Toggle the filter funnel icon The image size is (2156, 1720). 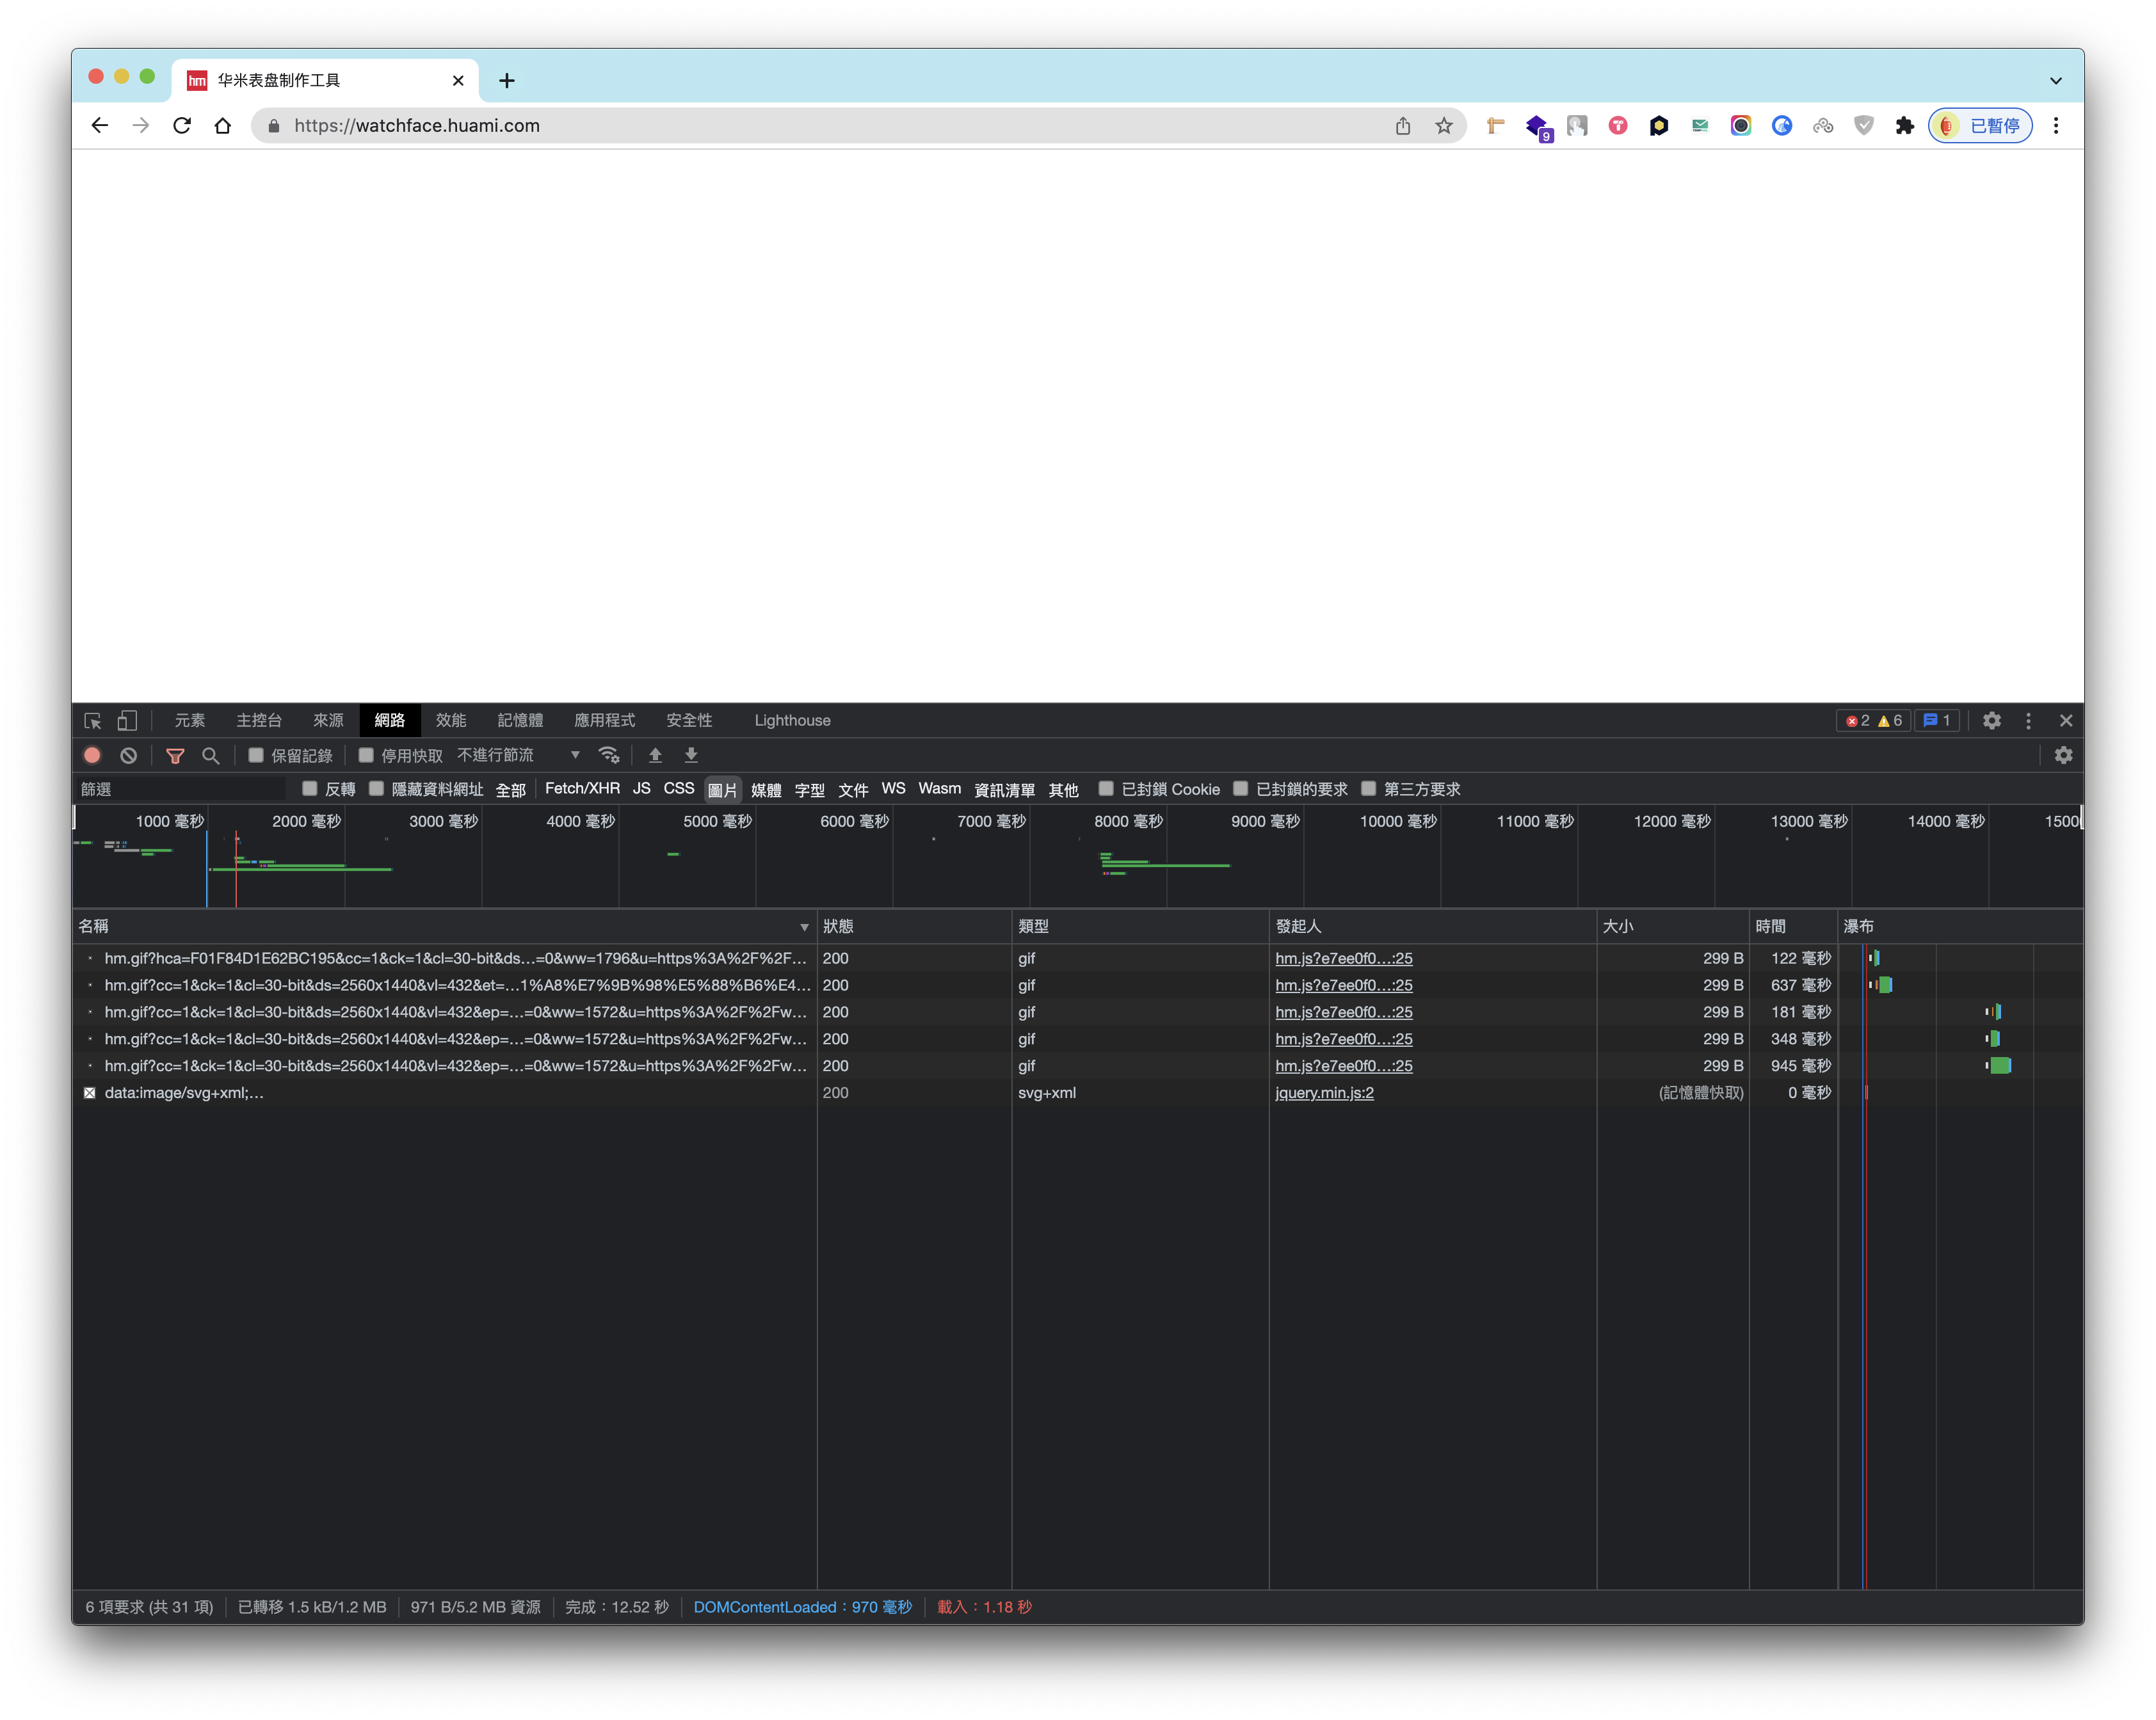pyautogui.click(x=175, y=756)
